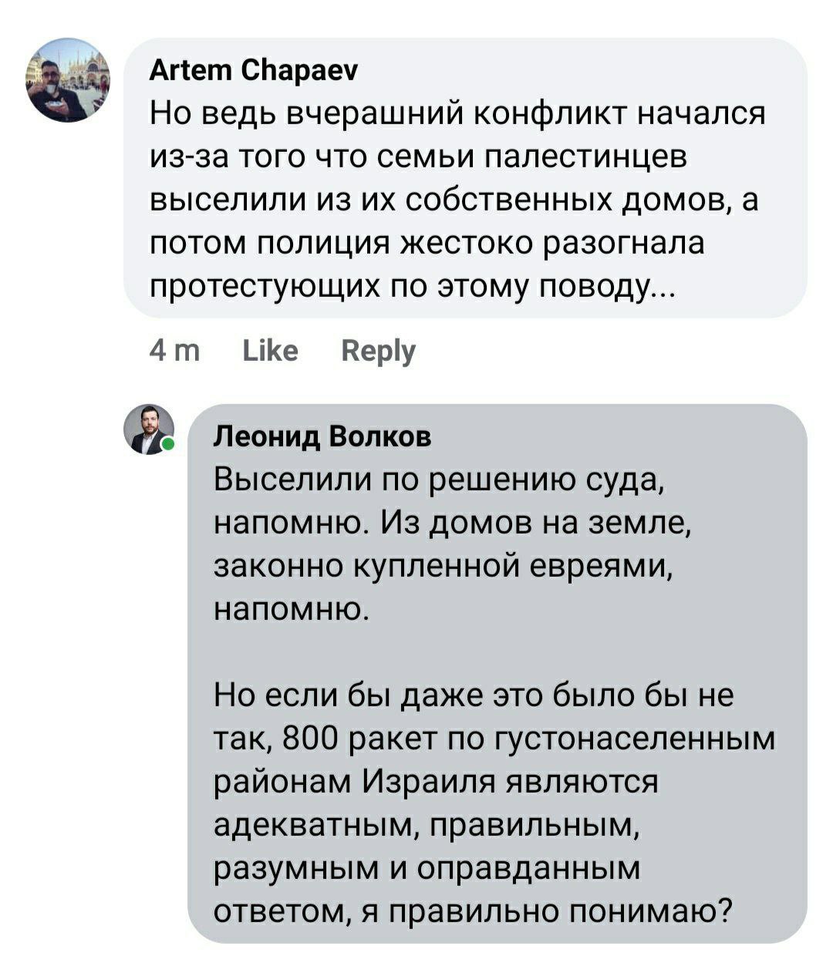This screenshot has height=953, width=833.
Task: Open Artem Chapaev's profile picture
Action: [x=67, y=80]
